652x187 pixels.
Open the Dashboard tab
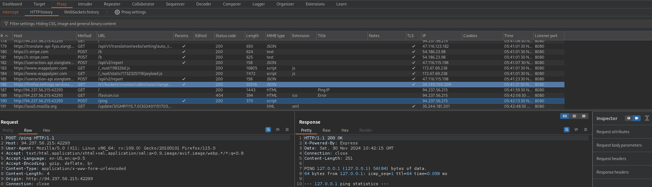12,4
